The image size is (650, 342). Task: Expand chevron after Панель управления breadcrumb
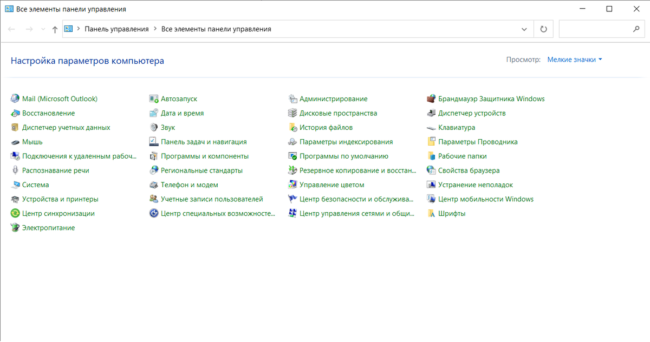(155, 29)
